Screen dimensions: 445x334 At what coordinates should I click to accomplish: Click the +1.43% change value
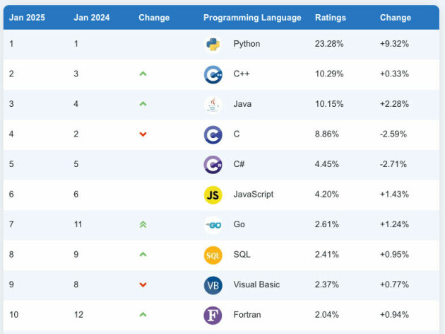pyautogui.click(x=394, y=195)
